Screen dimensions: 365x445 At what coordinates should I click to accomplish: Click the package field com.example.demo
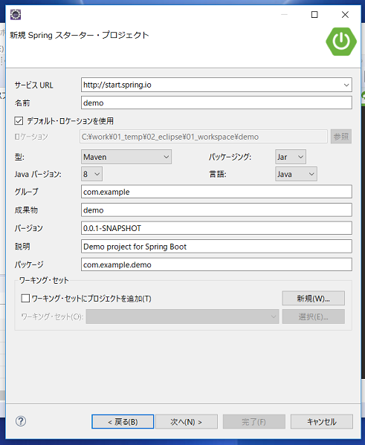pyautogui.click(x=216, y=264)
